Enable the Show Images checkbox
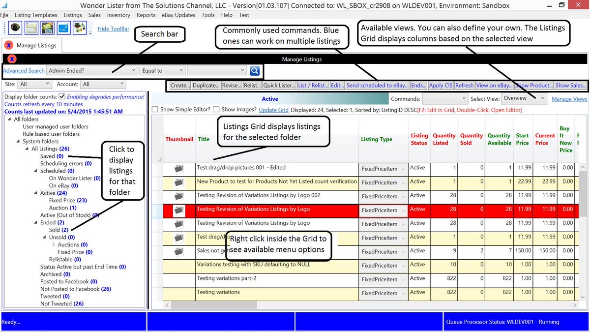Screen dimensions: 590x332 [x=216, y=110]
